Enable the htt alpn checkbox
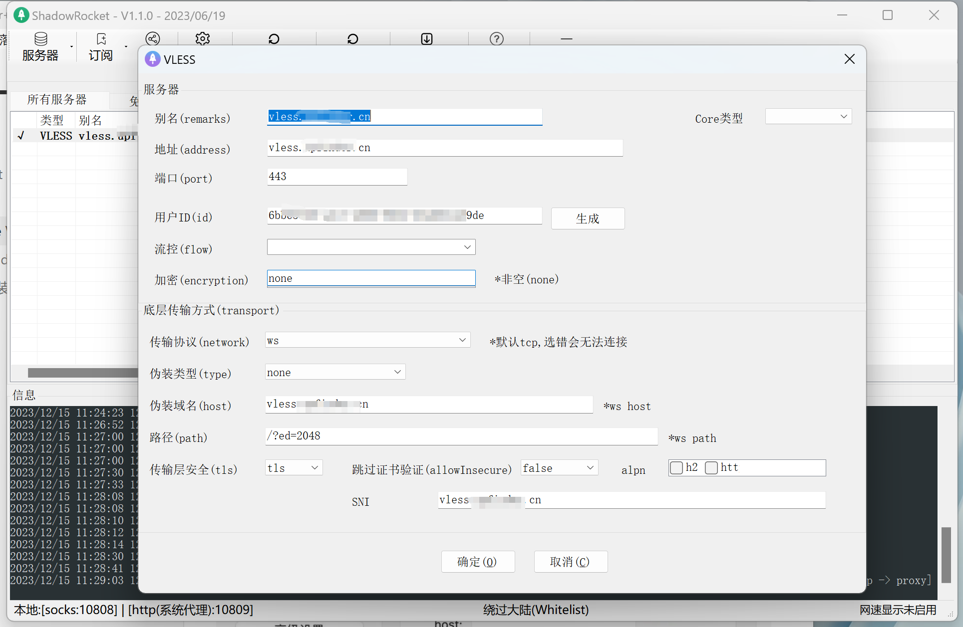Viewport: 963px width, 627px height. 711,468
